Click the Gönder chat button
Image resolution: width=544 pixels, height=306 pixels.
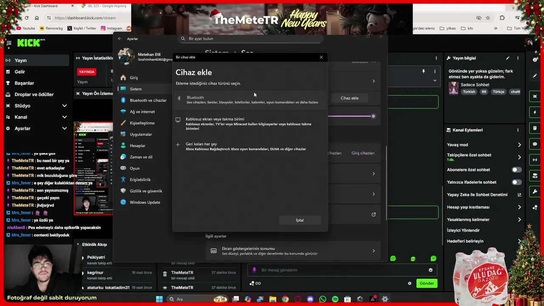click(x=427, y=283)
